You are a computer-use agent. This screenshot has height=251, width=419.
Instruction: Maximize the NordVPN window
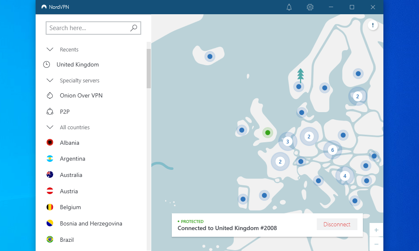(x=352, y=7)
